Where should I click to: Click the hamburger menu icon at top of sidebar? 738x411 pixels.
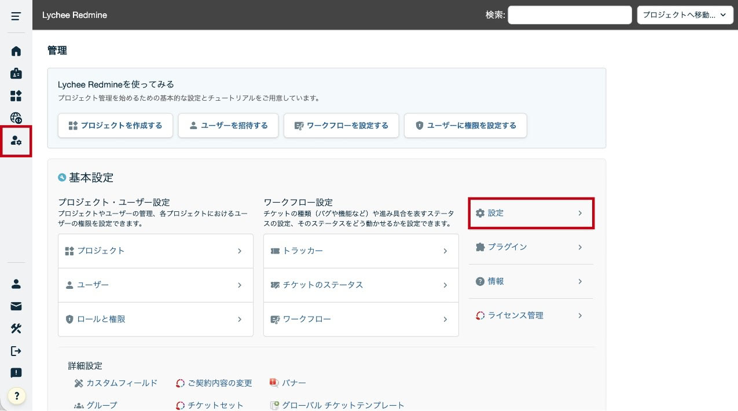coord(16,16)
